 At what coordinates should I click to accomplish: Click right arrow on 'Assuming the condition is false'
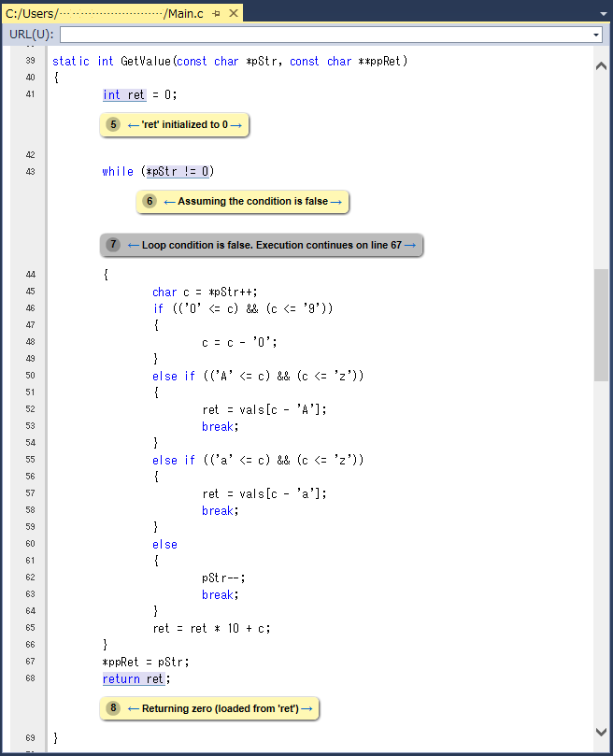pyautogui.click(x=336, y=201)
